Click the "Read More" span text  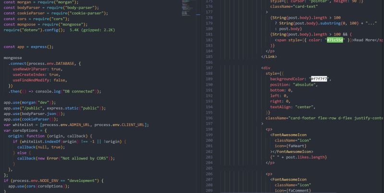363,40
